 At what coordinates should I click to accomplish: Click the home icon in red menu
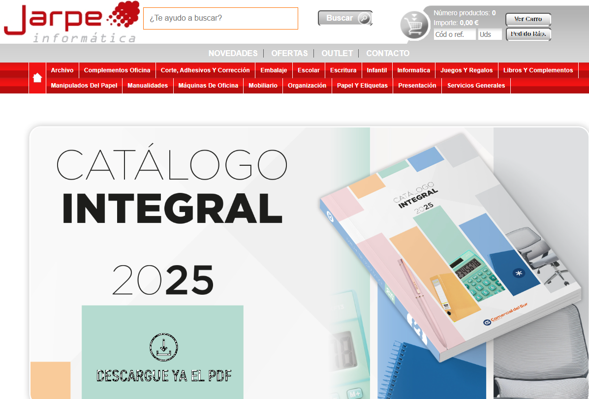point(37,78)
